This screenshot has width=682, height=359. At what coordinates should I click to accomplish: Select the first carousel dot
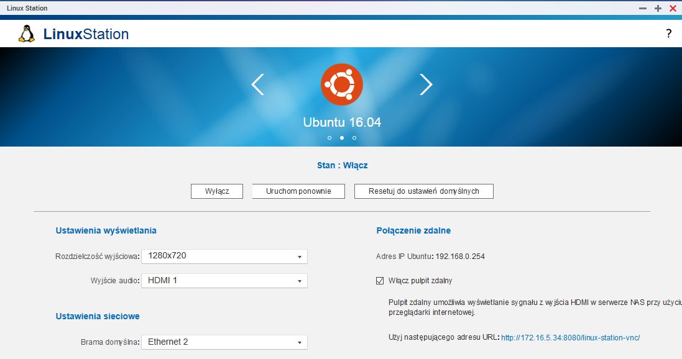click(x=329, y=138)
